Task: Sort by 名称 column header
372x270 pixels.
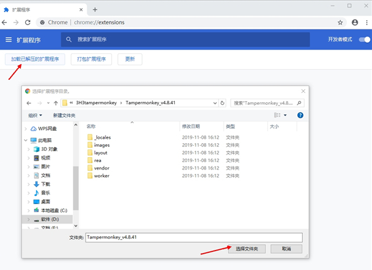Action: [x=91, y=127]
